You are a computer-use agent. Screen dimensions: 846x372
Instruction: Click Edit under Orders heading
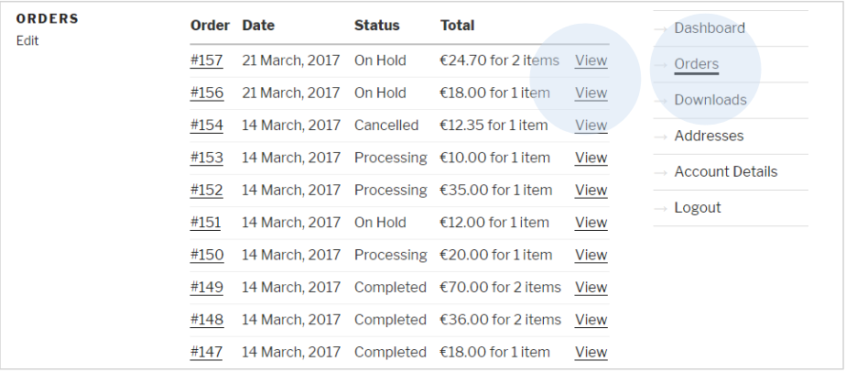click(27, 40)
